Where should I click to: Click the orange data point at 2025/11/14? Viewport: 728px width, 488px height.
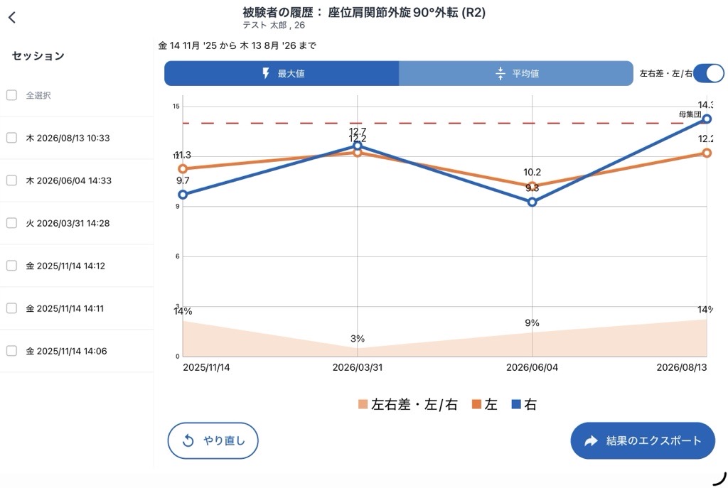[x=183, y=169]
